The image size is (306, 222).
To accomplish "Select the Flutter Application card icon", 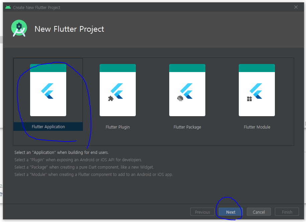I will (x=48, y=90).
